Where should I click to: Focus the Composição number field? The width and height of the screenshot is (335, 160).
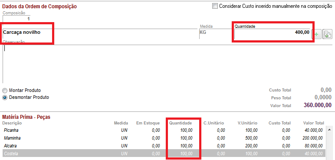pyautogui.click(x=16, y=19)
